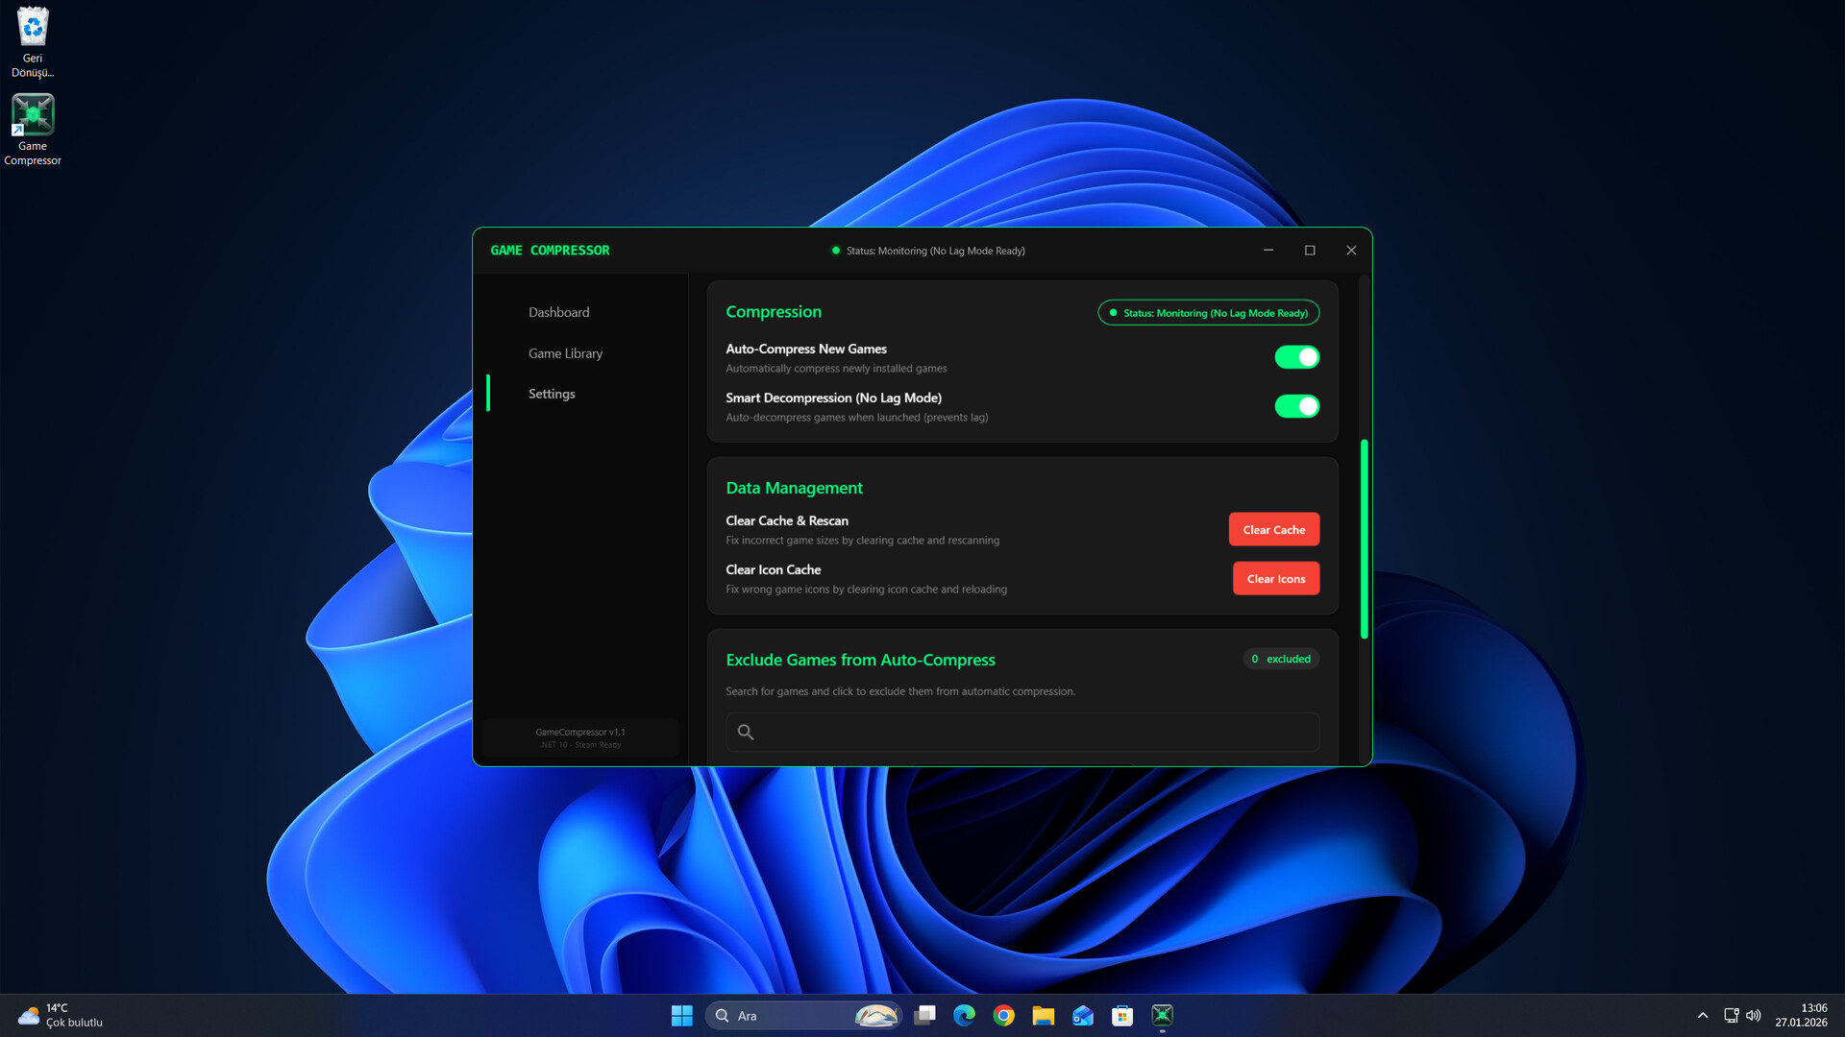Open Microsoft Edge from the taskbar
Screen dimensions: 1845x1037
[x=964, y=1015]
